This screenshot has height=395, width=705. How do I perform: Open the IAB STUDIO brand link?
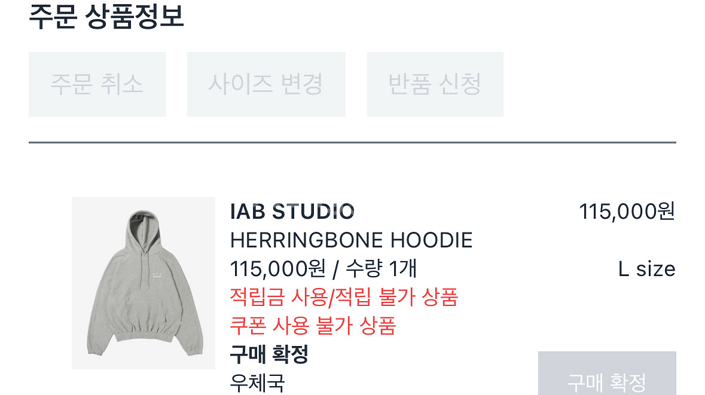(292, 212)
